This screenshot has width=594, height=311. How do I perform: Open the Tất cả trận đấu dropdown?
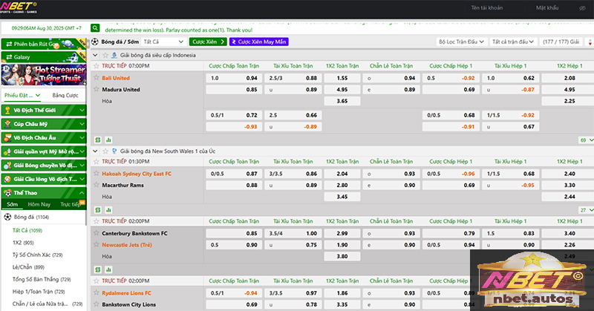(514, 42)
